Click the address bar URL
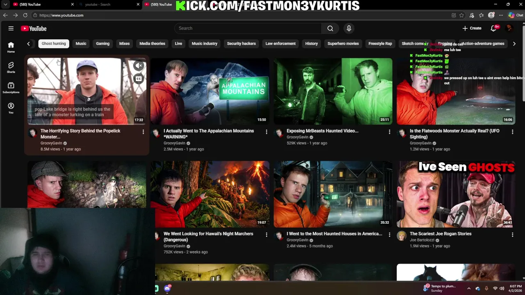The width and height of the screenshot is (525, 295). (62, 15)
